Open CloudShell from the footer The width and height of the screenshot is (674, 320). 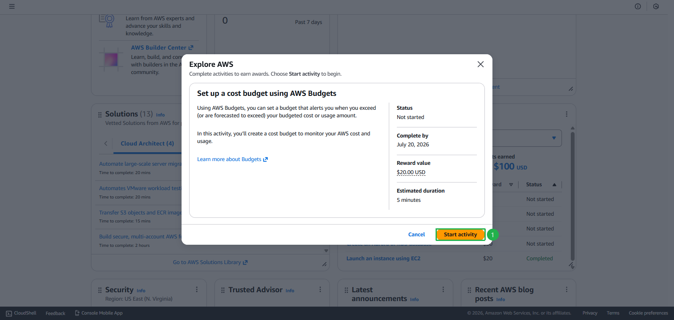tap(21, 313)
